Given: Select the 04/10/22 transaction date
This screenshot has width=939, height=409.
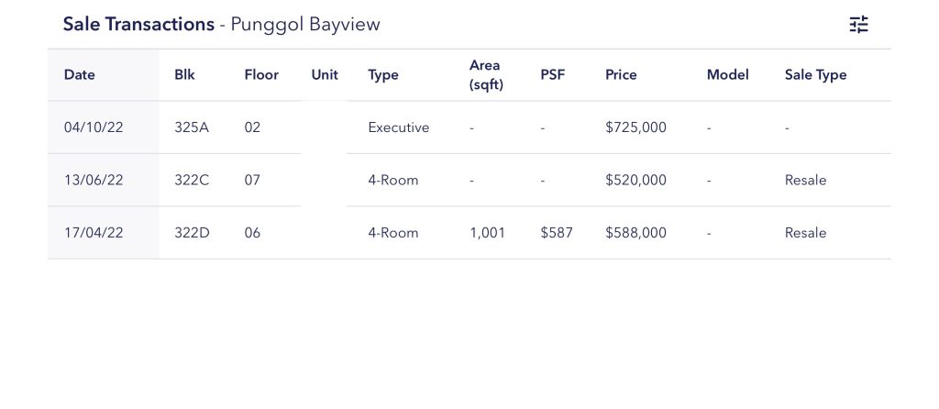Looking at the screenshot, I should 94,127.
